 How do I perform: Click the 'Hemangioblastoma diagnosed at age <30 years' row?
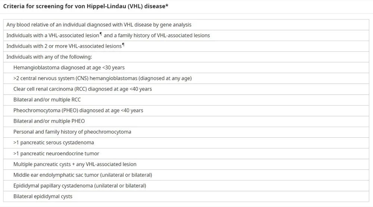point(69,68)
